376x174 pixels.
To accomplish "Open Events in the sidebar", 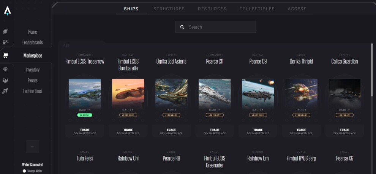I will pos(33,81).
